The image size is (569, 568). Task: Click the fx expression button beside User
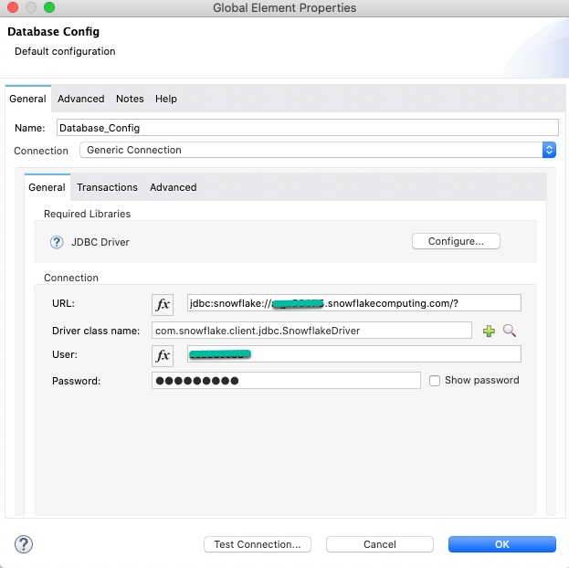[163, 355]
